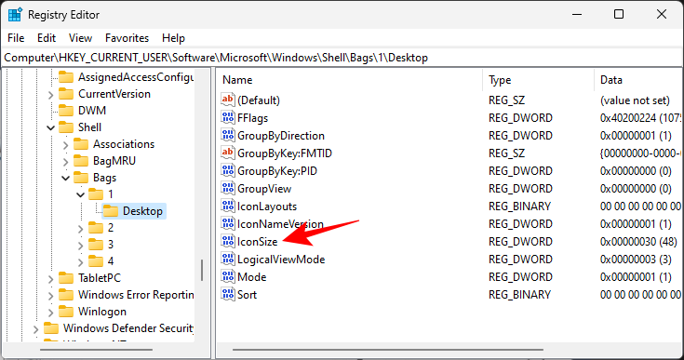Open the Edit menu

pos(47,38)
